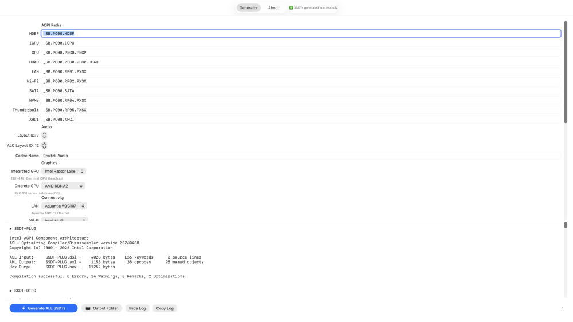Edit the Wi-Fi path field
This screenshot has height=322, width=573.
point(301,81)
